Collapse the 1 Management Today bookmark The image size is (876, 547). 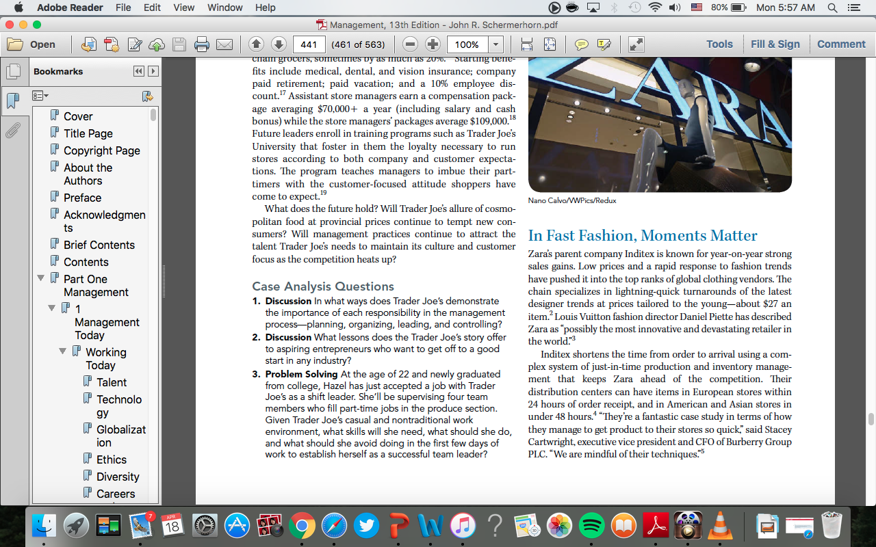click(x=52, y=308)
